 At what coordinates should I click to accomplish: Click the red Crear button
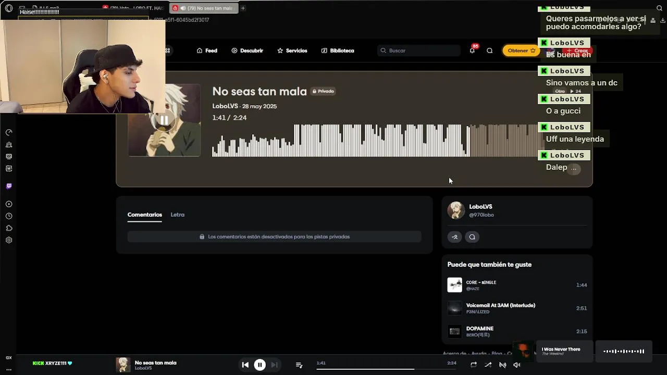tap(578, 51)
